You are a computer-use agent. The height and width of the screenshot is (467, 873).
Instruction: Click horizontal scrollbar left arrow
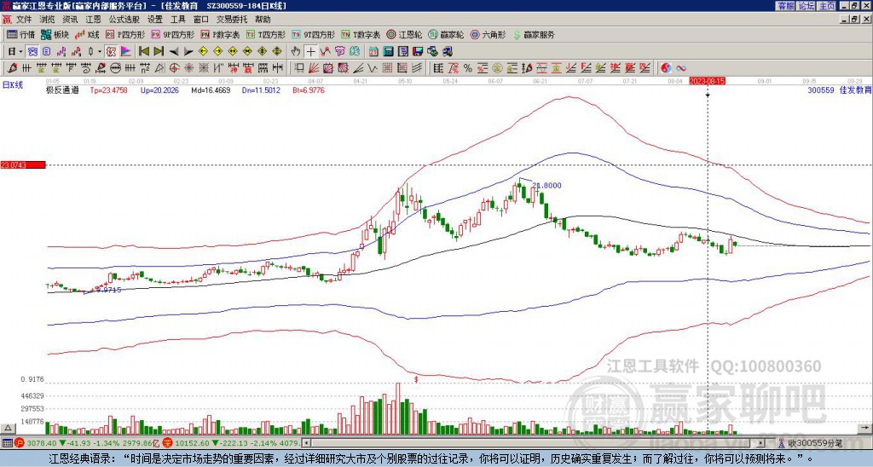(306, 443)
